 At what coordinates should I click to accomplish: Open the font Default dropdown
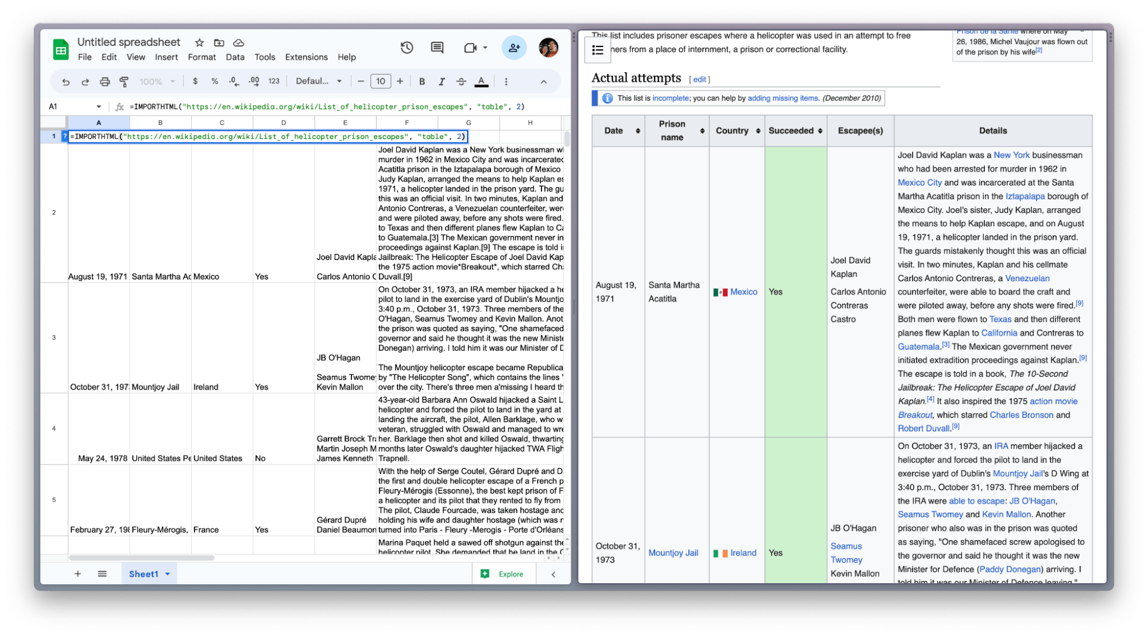click(318, 82)
